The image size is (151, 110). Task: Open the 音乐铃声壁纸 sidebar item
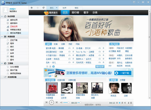coord(14,33)
